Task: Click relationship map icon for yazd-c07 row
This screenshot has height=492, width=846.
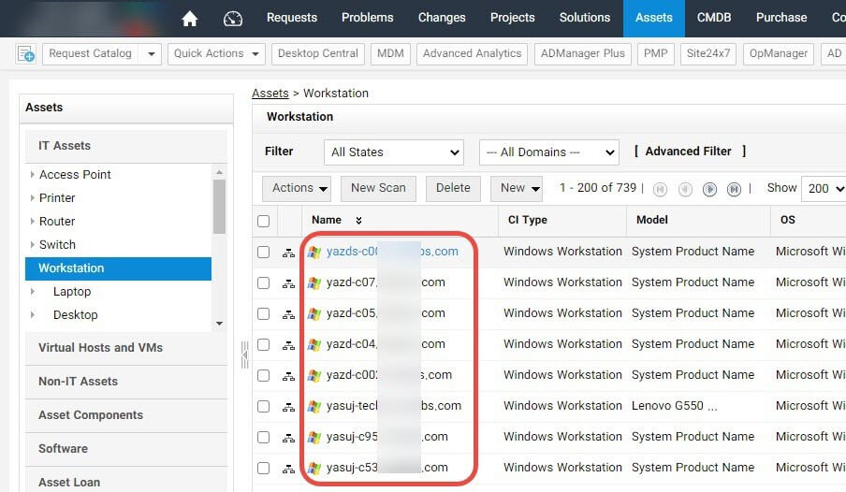Action: coord(288,283)
